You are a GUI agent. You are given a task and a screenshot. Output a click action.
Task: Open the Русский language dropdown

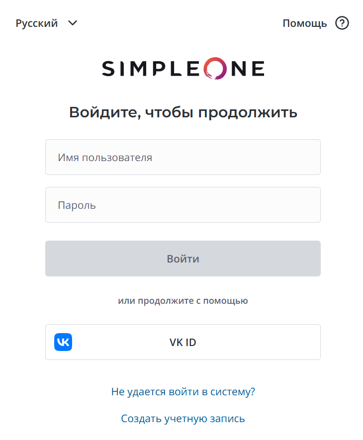[37, 23]
